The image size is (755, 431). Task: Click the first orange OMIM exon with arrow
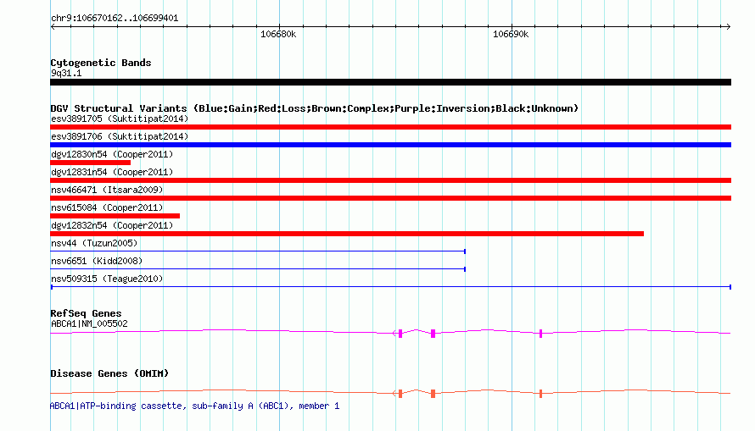coord(399,394)
